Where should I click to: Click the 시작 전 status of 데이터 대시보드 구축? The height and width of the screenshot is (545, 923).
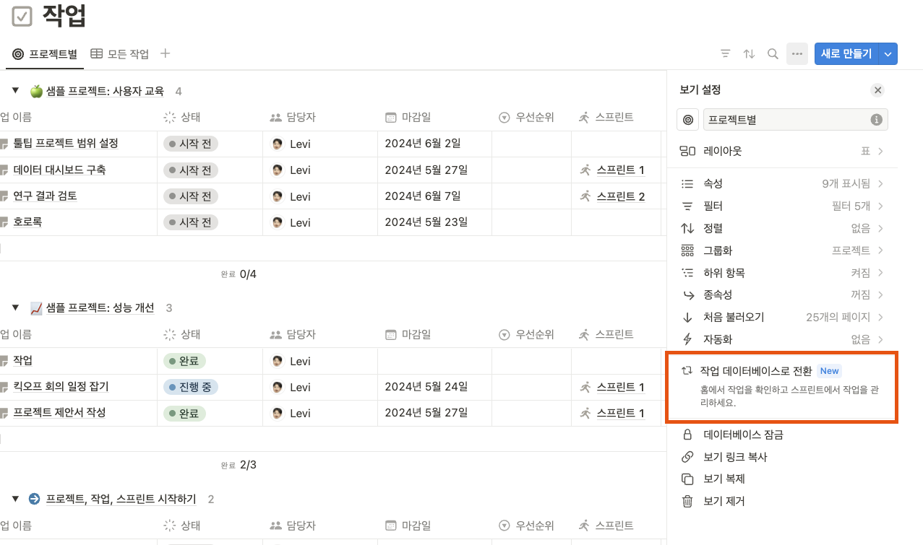191,170
